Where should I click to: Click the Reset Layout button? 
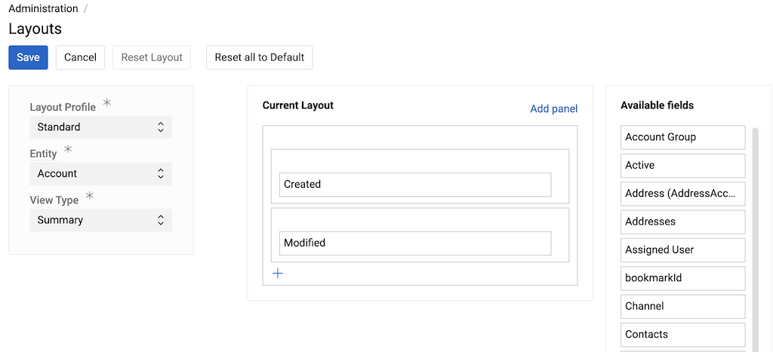click(x=152, y=57)
